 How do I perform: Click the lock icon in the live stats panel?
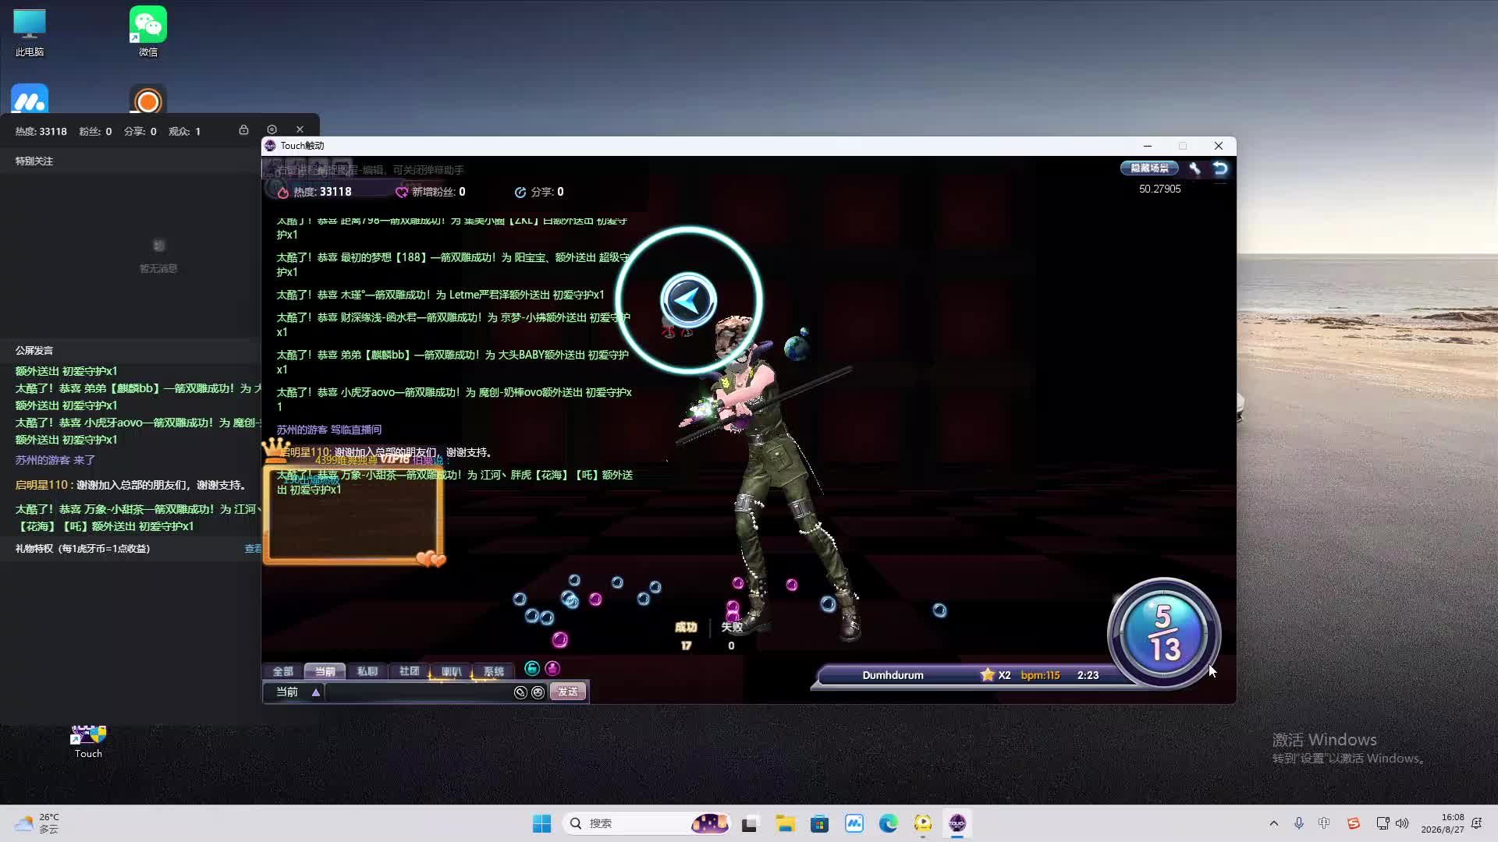coord(243,129)
